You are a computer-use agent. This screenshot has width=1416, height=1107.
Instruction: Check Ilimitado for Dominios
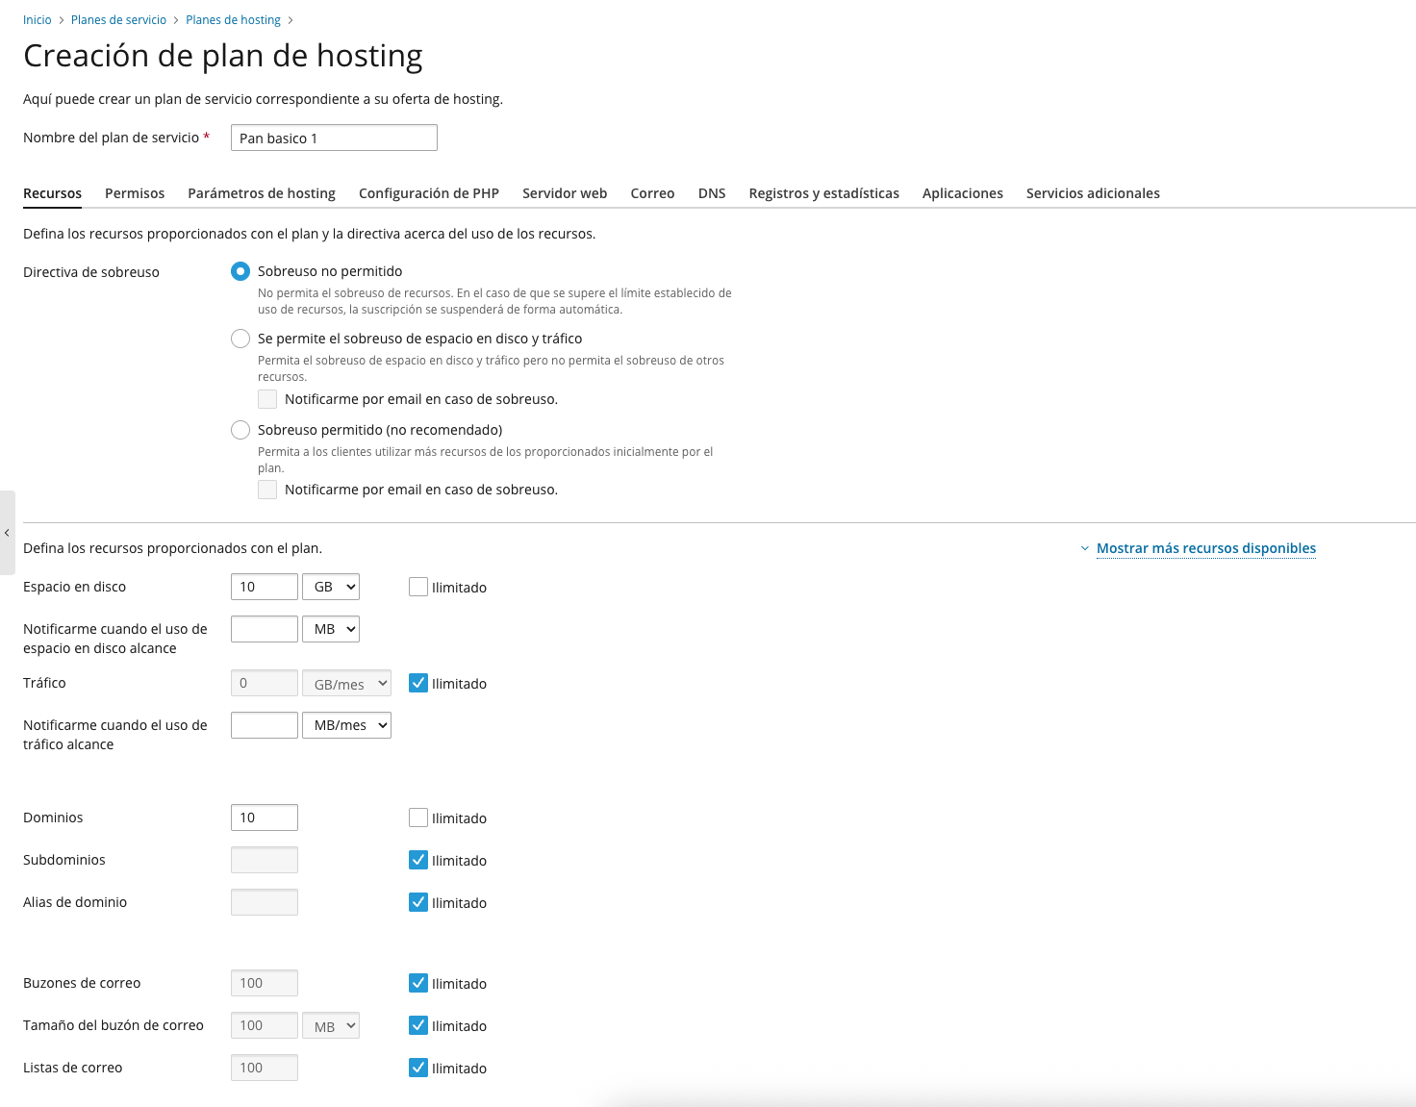pyautogui.click(x=418, y=818)
